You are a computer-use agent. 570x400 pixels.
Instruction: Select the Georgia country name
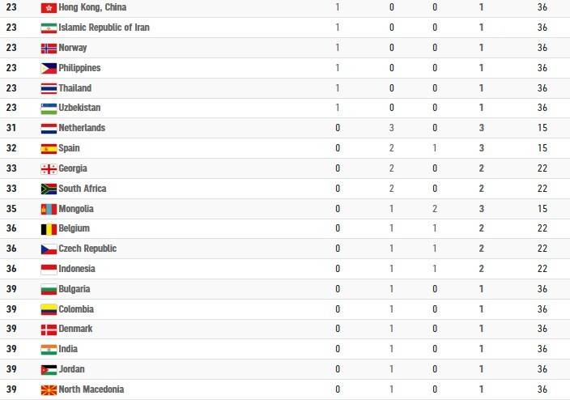[73, 168]
